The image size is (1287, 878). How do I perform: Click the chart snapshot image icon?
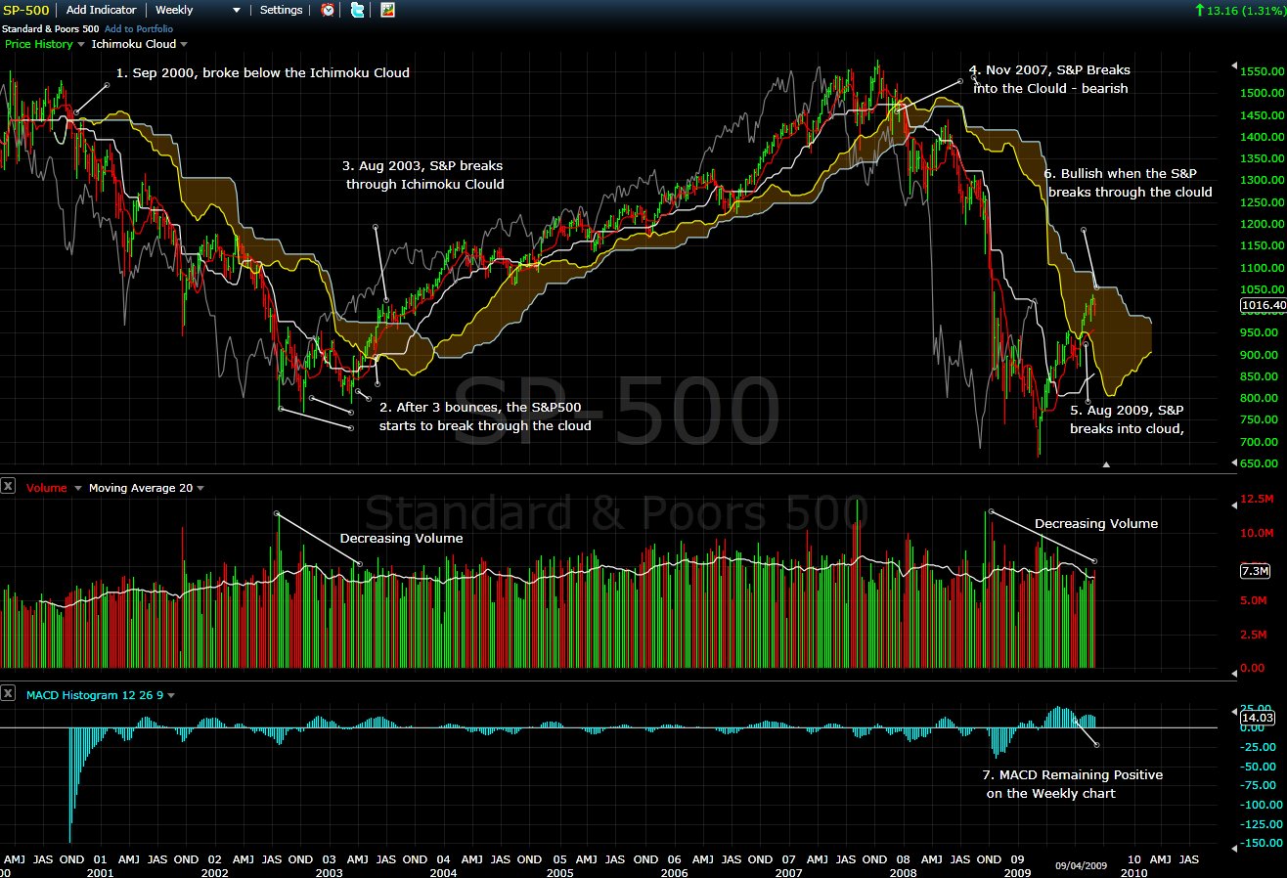(x=387, y=10)
